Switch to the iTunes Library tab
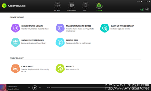 coord(71,7)
